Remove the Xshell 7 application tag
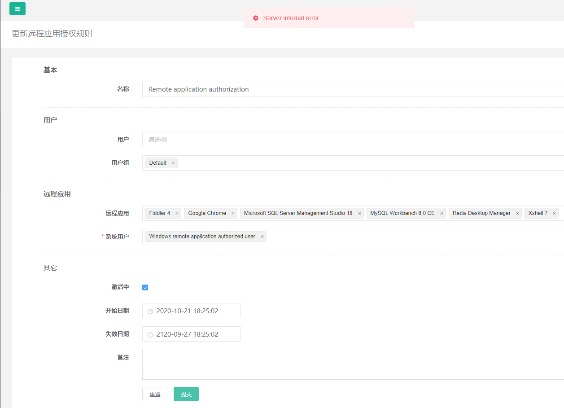The image size is (564, 408). tap(555, 213)
